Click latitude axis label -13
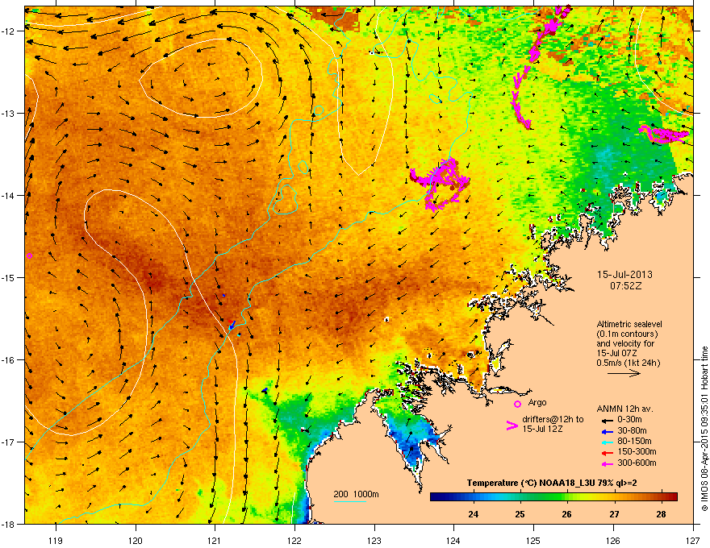The height and width of the screenshot is (548, 710). click(8, 113)
